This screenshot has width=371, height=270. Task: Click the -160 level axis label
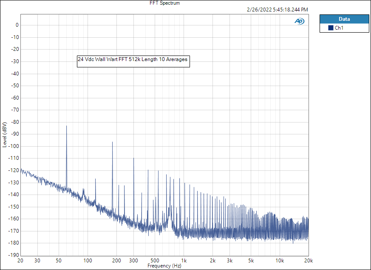click(14, 219)
